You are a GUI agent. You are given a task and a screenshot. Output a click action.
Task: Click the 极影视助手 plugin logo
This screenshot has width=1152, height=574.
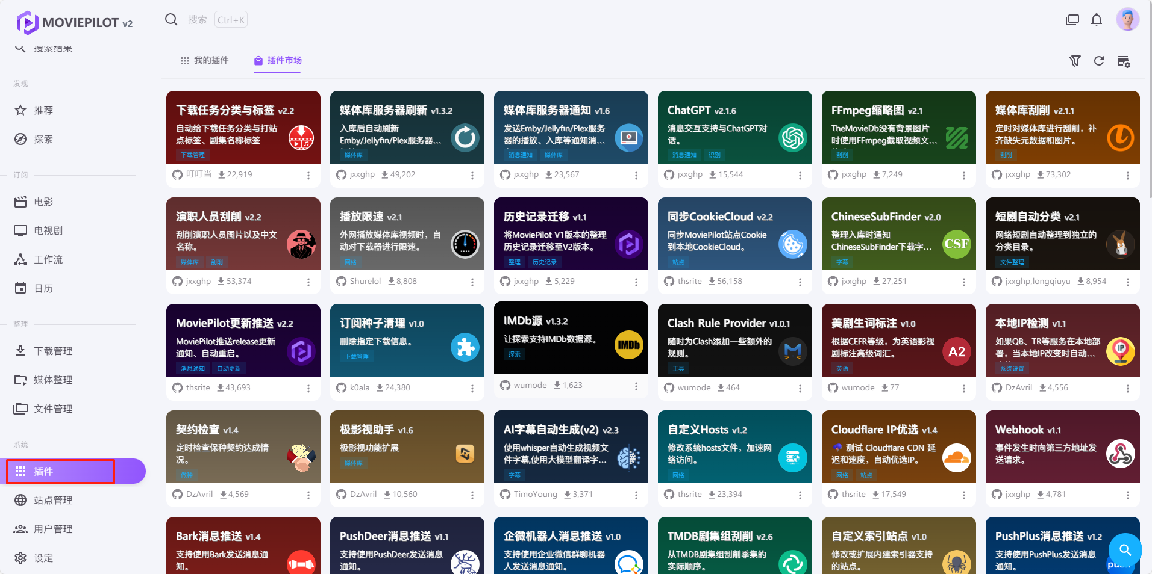(x=465, y=454)
